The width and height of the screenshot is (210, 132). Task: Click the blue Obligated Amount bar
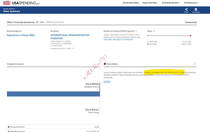coord(53,94)
